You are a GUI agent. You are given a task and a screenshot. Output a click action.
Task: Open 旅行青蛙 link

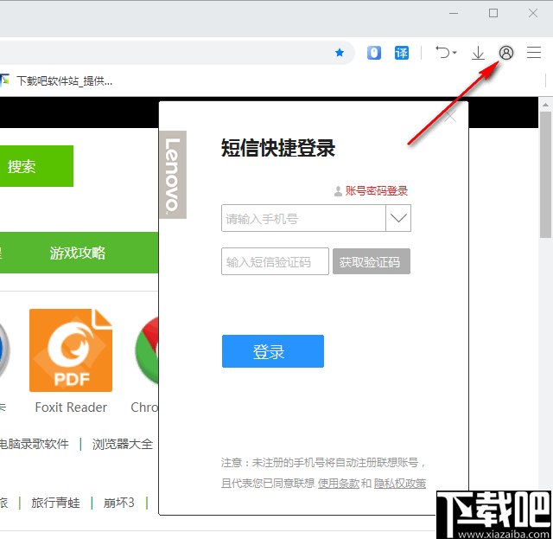click(55, 503)
